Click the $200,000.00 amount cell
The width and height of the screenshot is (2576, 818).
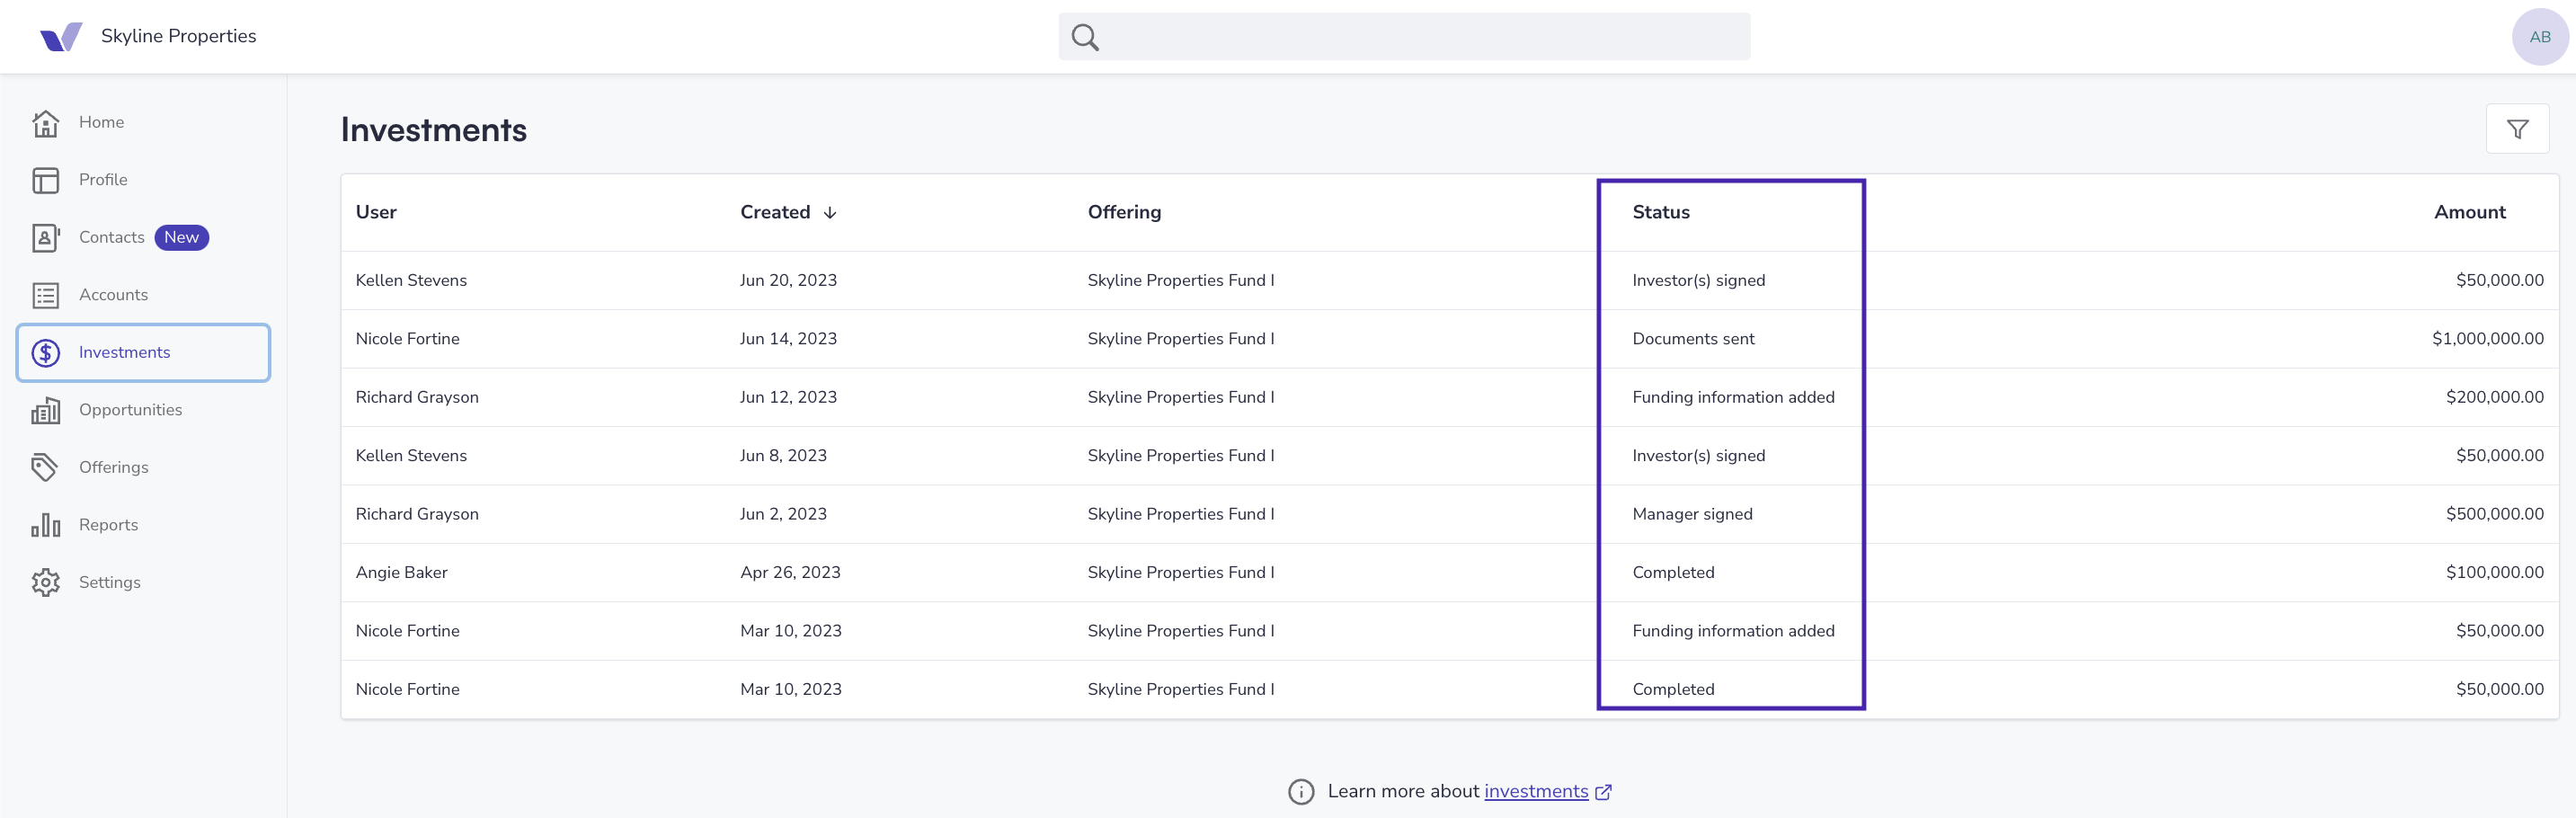(x=2494, y=397)
